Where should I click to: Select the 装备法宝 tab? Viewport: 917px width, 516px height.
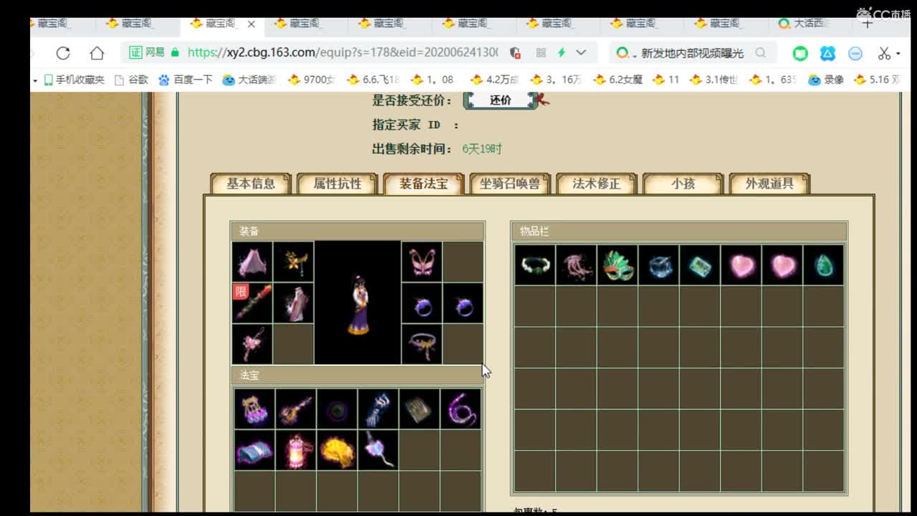[423, 184]
